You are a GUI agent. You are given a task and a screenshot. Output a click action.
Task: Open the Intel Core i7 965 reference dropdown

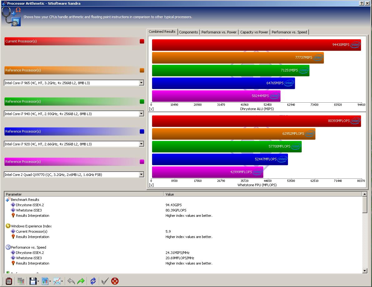(x=141, y=83)
